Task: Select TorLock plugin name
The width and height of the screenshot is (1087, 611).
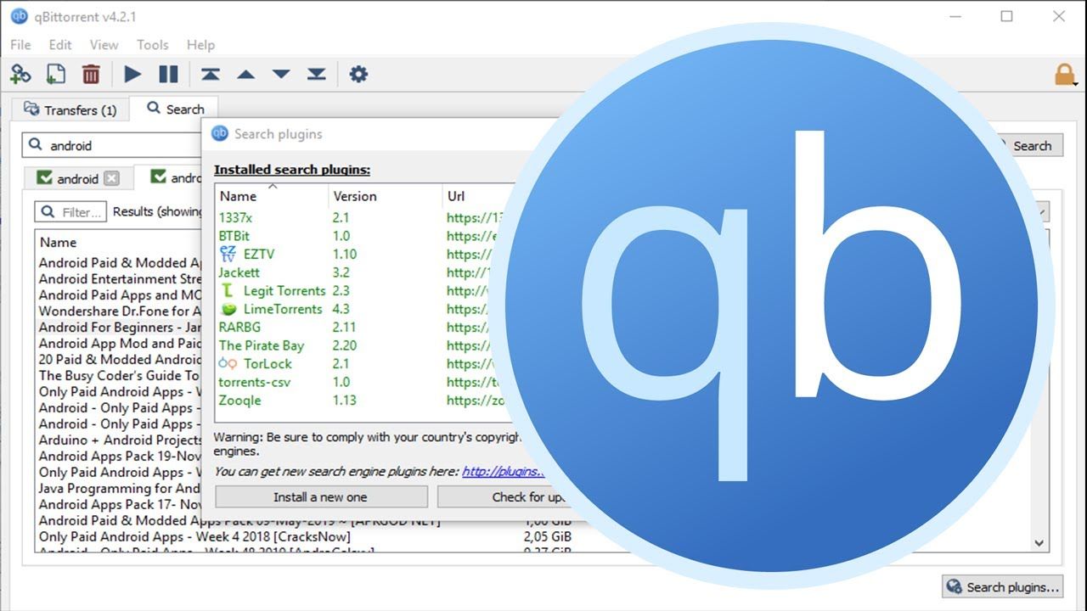Action: (x=268, y=363)
